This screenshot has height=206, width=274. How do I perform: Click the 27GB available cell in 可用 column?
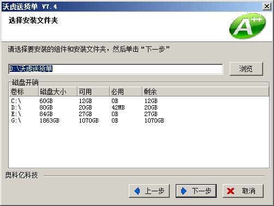tap(85, 114)
